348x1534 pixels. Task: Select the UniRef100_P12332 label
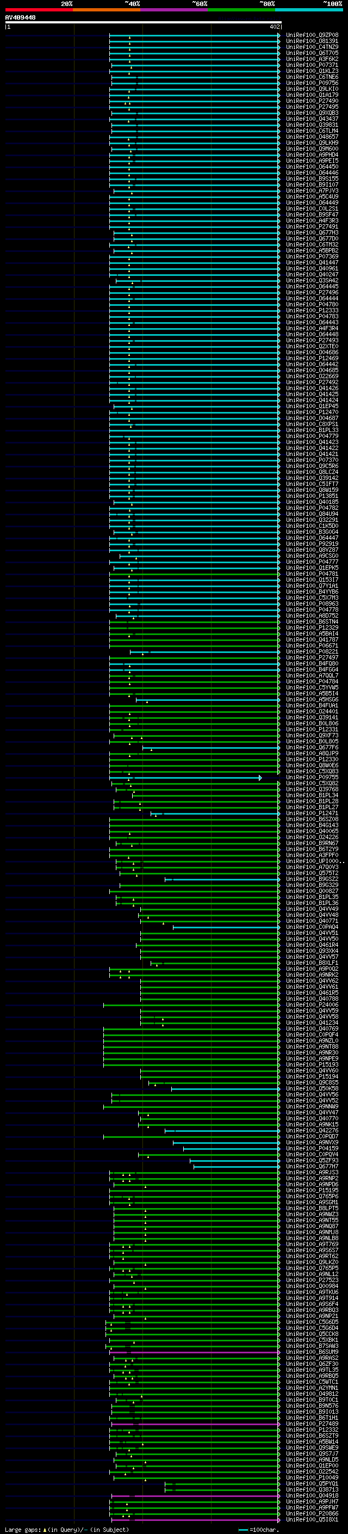pos(312,1430)
